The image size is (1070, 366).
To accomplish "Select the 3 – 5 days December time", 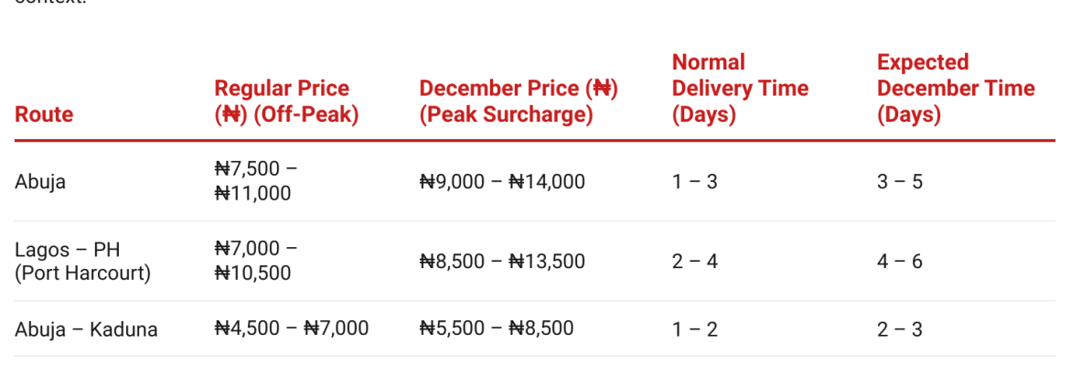I will [900, 181].
